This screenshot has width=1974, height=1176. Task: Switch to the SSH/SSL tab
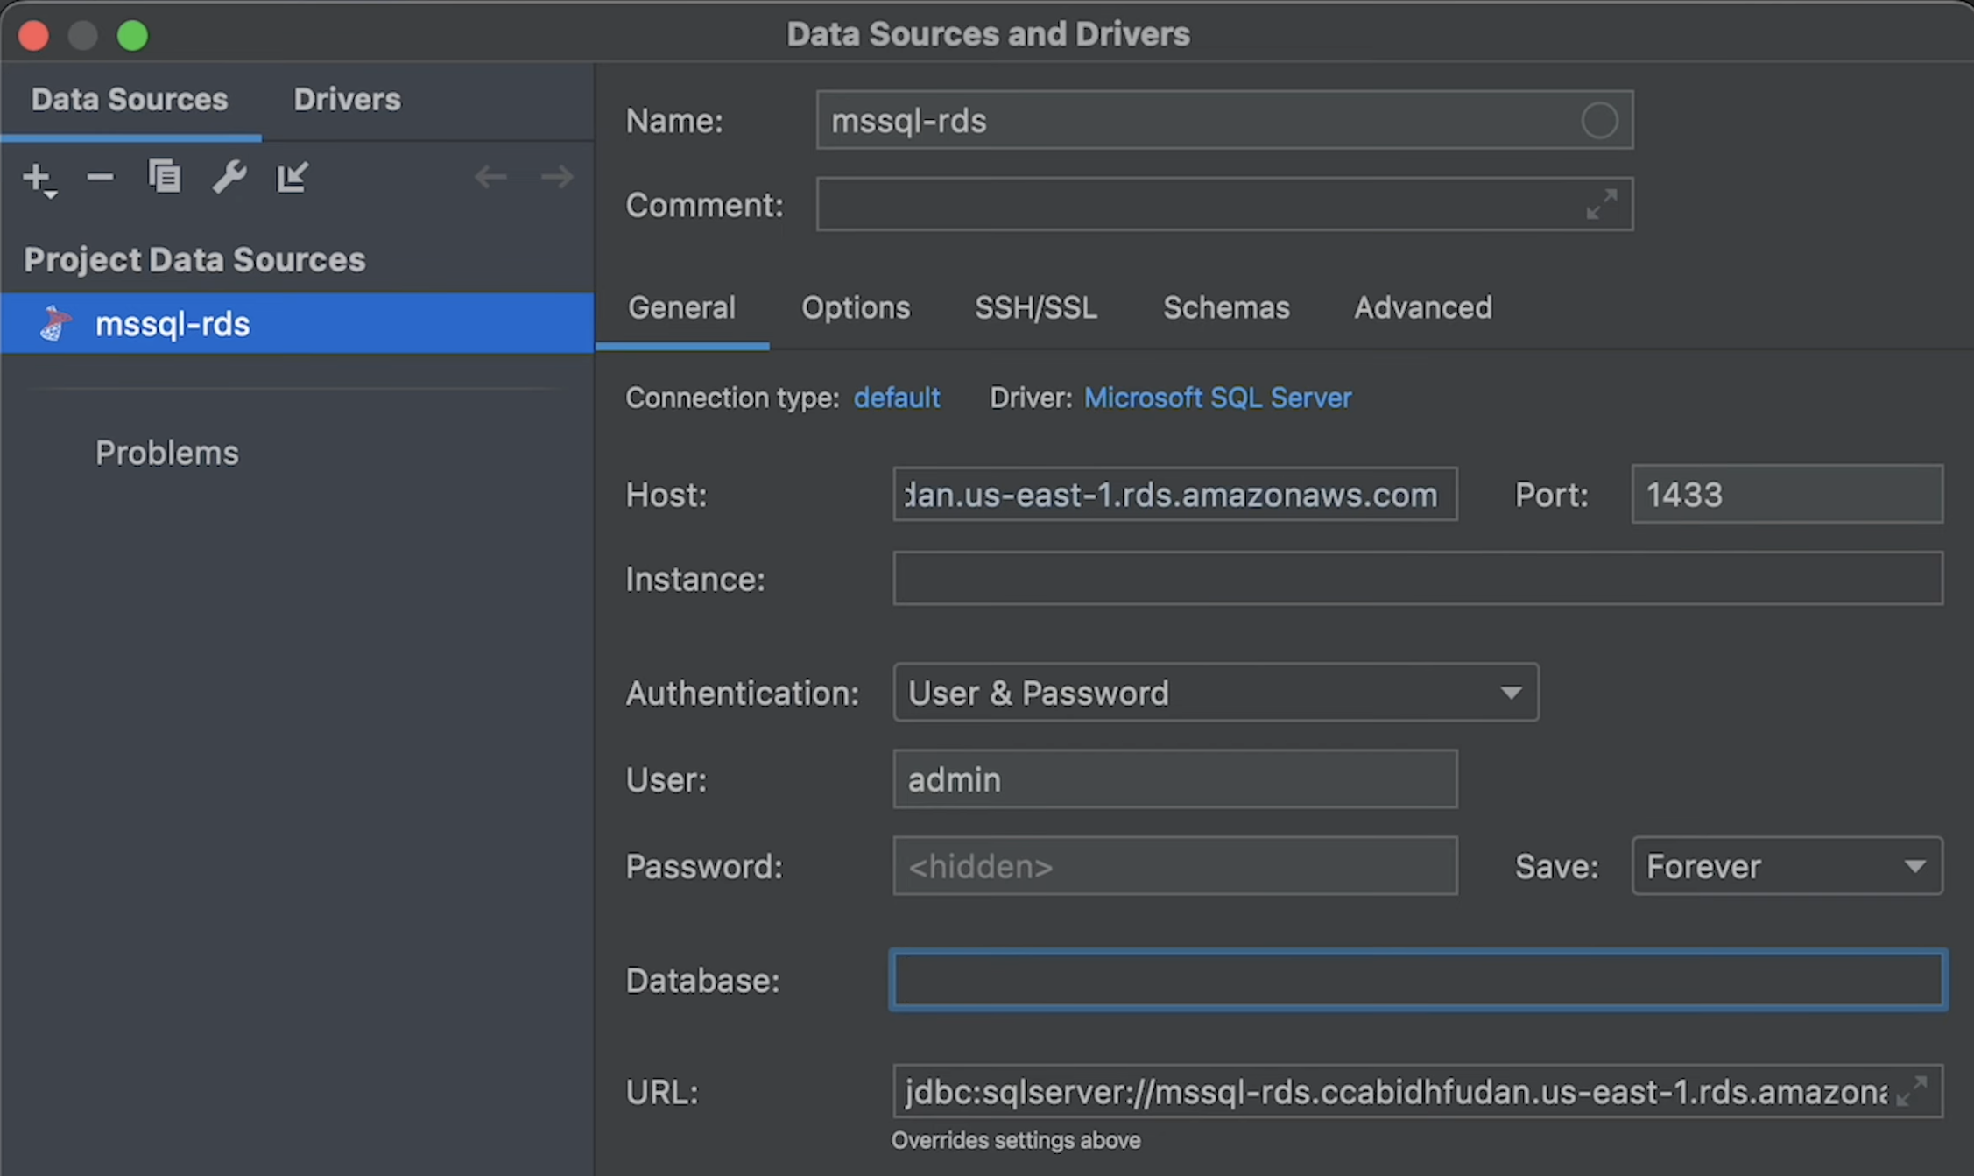pos(1036,306)
